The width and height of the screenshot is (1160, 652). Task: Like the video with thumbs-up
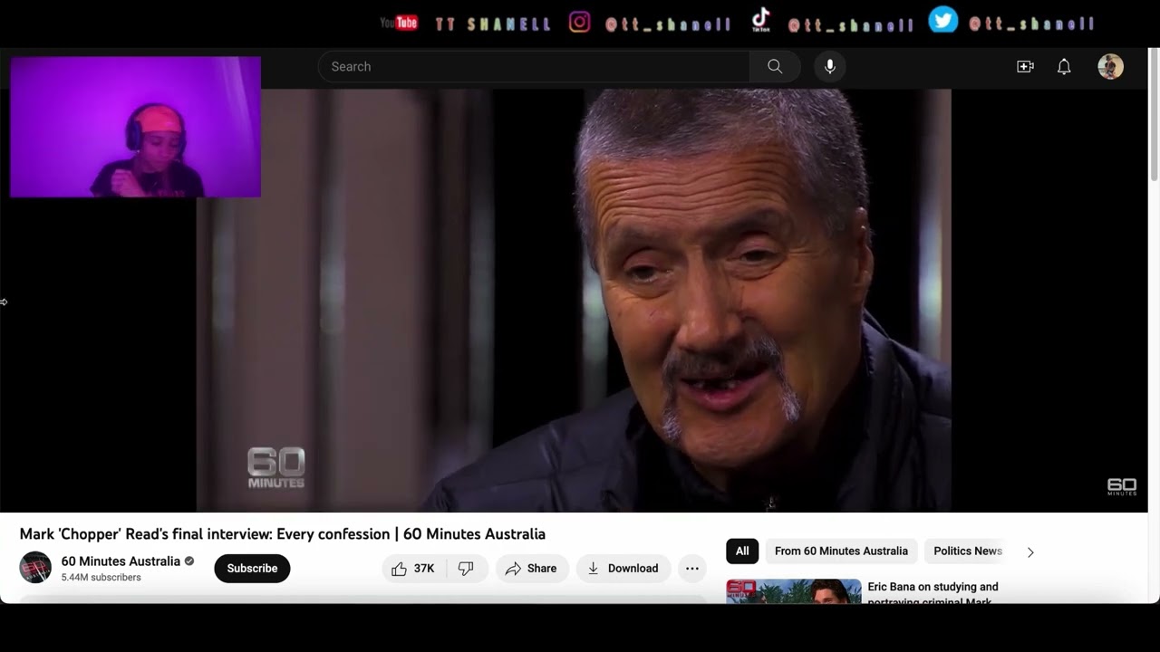[413, 569]
